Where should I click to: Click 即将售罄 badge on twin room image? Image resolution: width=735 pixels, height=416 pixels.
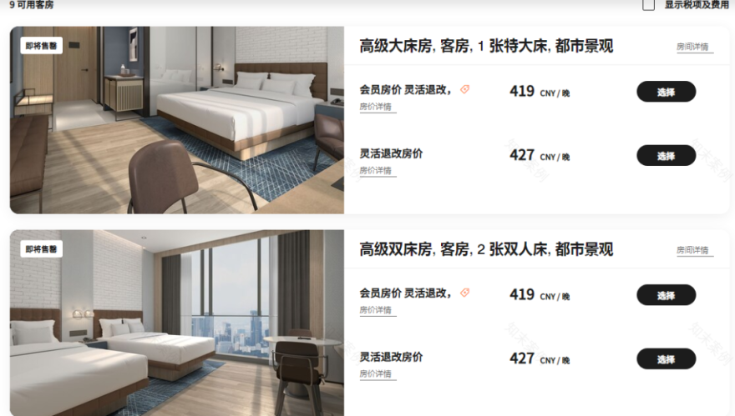click(41, 249)
